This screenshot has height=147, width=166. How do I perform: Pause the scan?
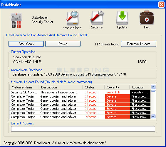tap(63, 44)
